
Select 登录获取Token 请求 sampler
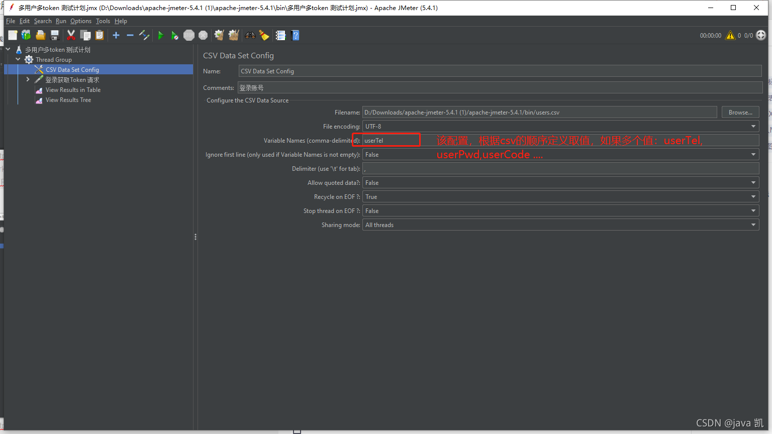(72, 80)
